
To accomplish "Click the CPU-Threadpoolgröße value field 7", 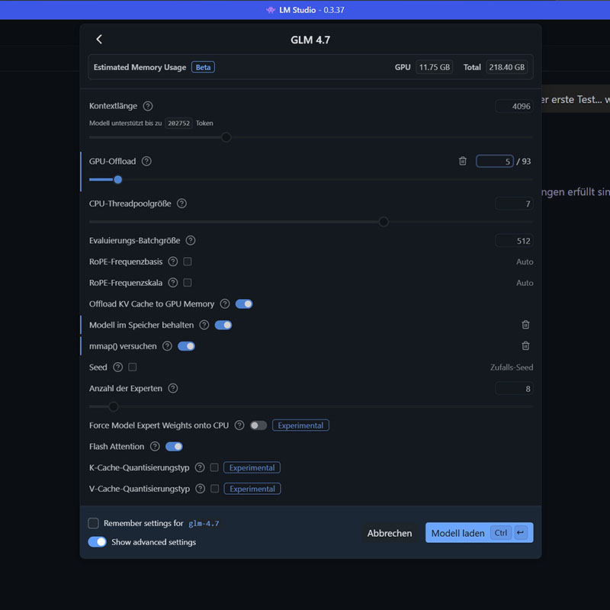I will pos(514,204).
